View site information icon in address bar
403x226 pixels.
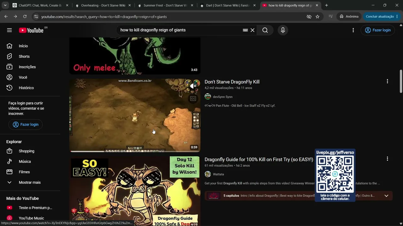click(x=36, y=17)
